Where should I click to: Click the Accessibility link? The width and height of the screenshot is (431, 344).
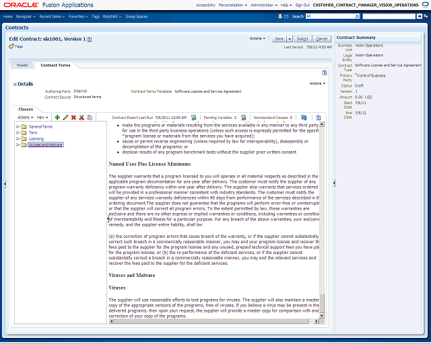pos(205,5)
